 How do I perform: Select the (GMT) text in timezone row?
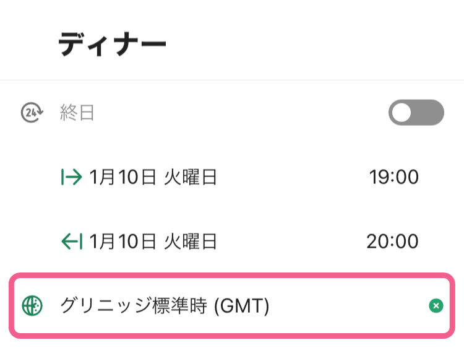241,306
